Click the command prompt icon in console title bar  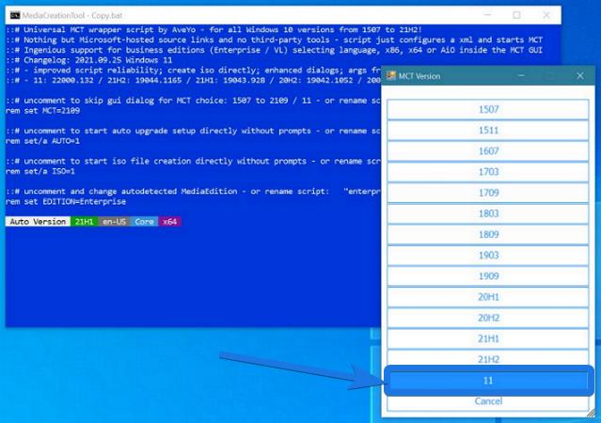(x=15, y=15)
